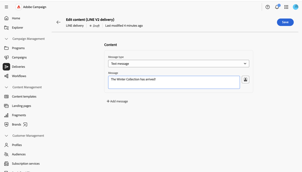Open Fragments link
The width and height of the screenshot is (302, 172).
click(19, 115)
